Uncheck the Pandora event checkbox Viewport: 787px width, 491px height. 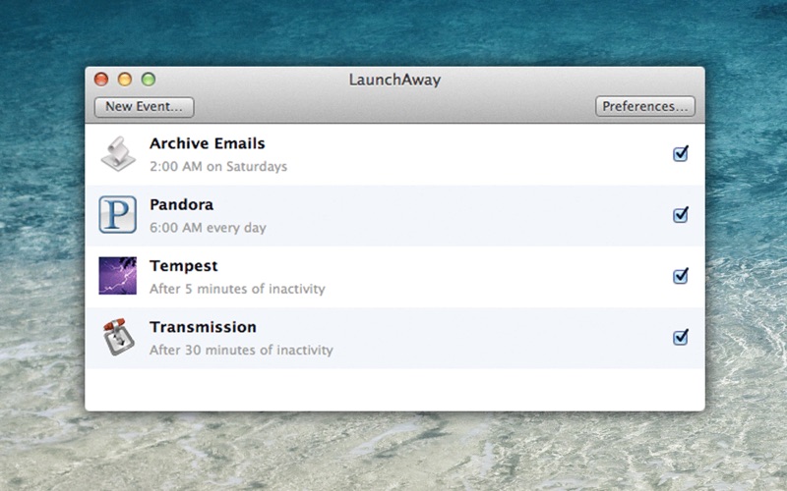pyautogui.click(x=681, y=214)
